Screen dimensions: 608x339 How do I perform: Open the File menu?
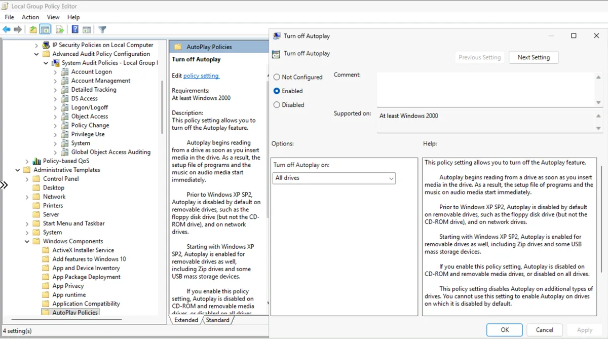tap(9, 17)
